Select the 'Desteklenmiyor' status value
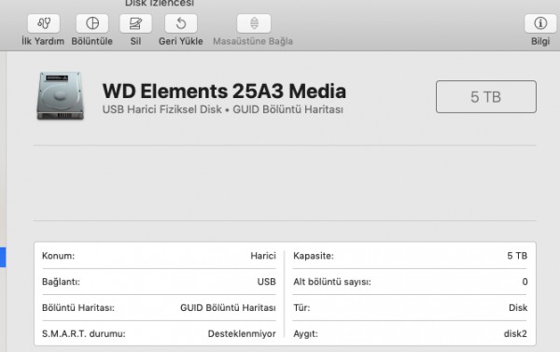 pyautogui.click(x=242, y=333)
